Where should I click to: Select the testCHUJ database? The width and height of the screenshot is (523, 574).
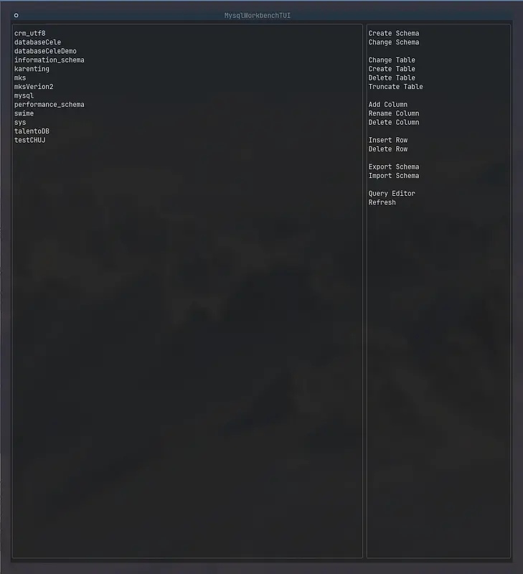[29, 140]
